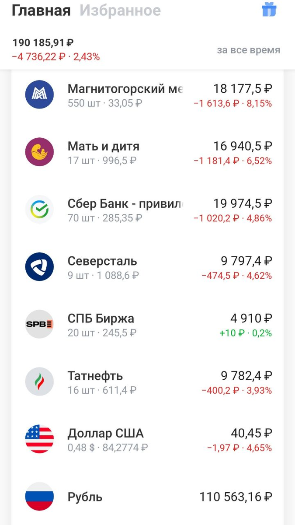Open the gift promotion icon
The width and height of the screenshot is (295, 525).
click(269, 10)
